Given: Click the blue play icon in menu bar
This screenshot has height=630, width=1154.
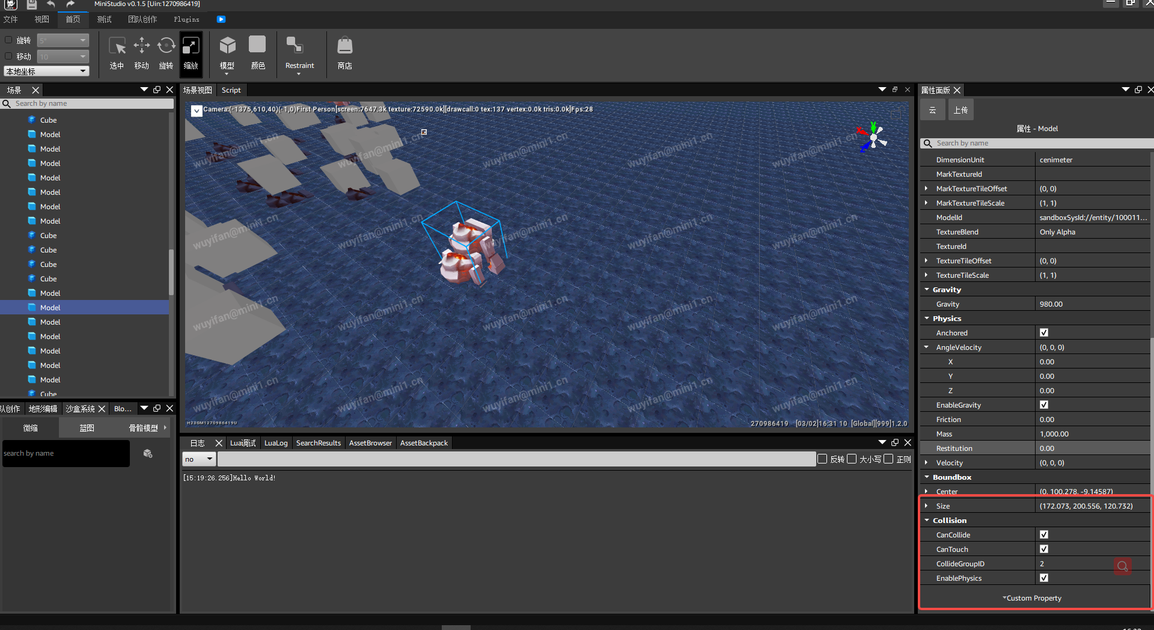Looking at the screenshot, I should [221, 19].
